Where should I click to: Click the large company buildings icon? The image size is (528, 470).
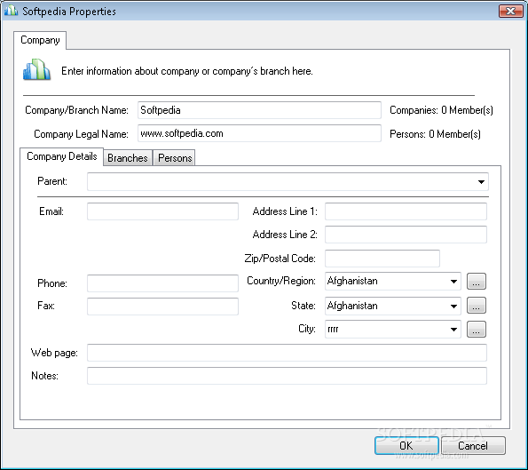tap(36, 69)
